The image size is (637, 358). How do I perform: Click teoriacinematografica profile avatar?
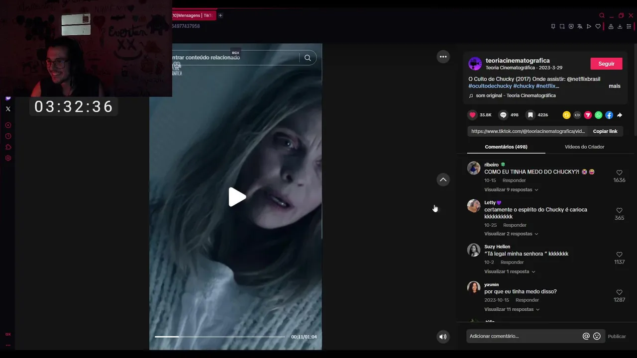tap(475, 64)
